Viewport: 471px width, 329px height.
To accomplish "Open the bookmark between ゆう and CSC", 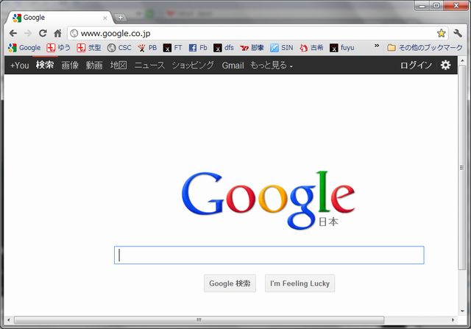I will [89, 47].
